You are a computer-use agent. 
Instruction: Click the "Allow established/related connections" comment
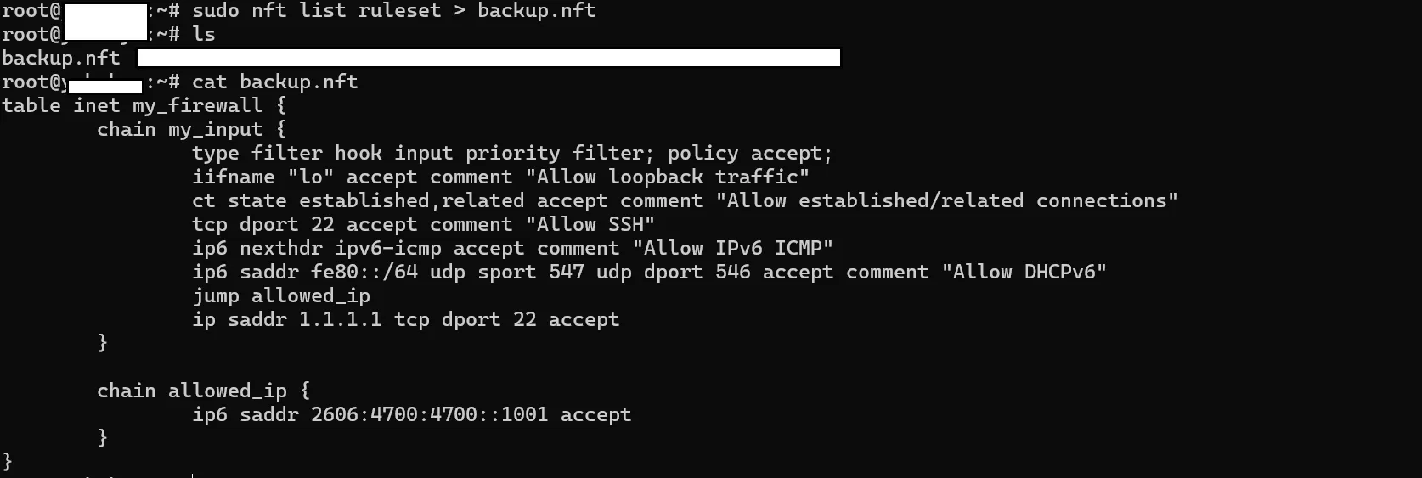click(x=946, y=200)
